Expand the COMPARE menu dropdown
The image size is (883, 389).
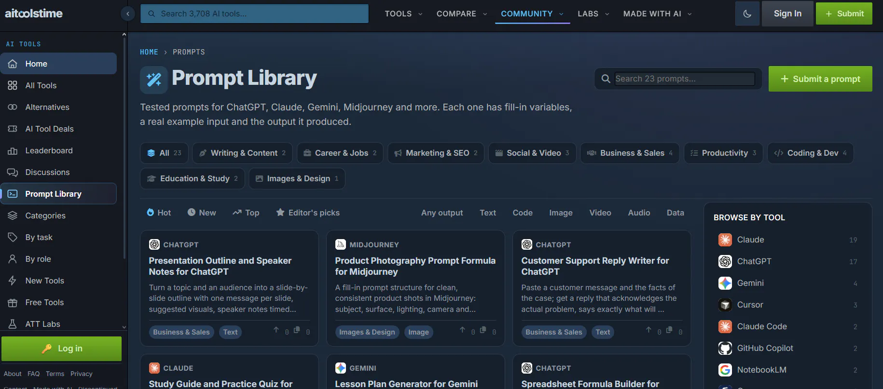[462, 13]
